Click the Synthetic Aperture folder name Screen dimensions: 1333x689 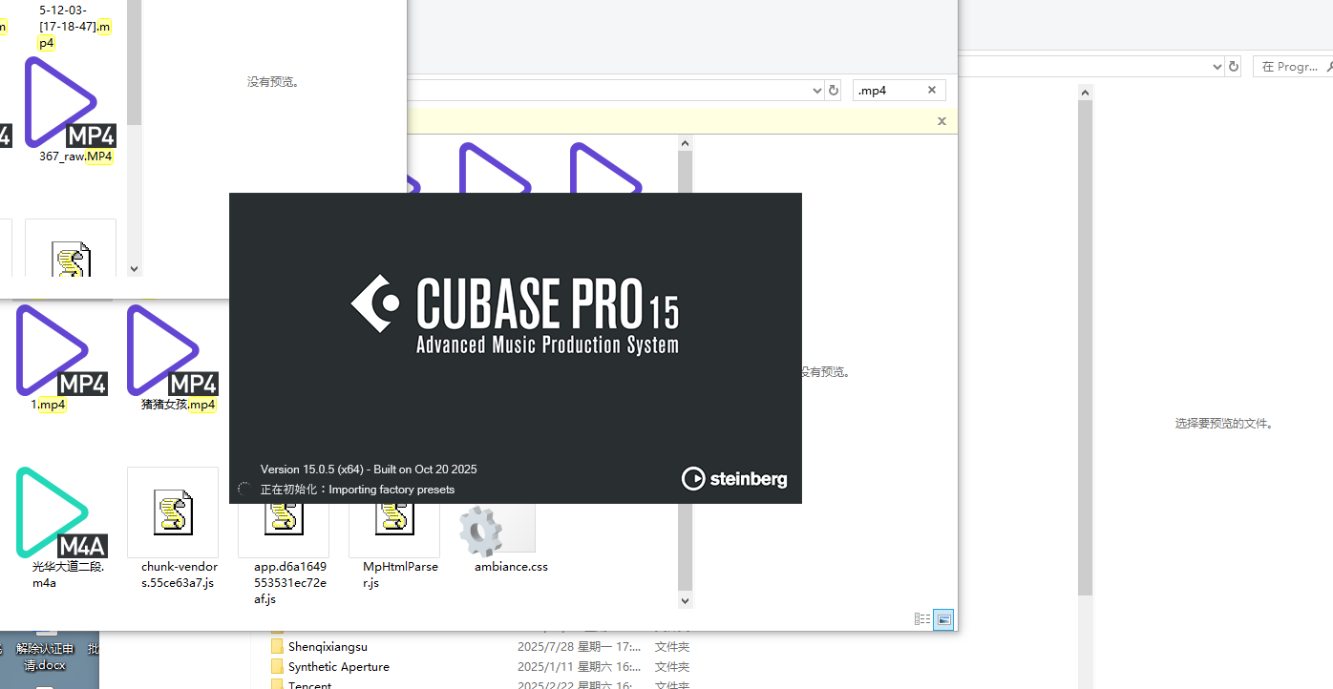pos(339,667)
